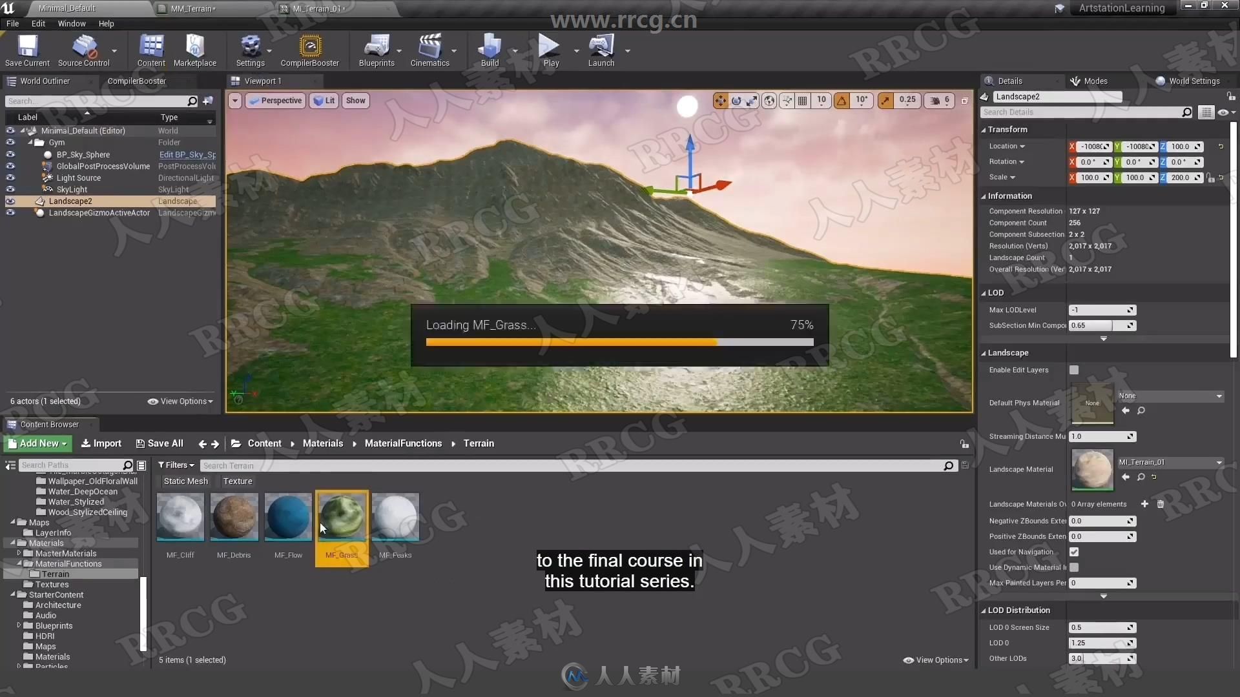Open the Window menu
Image resolution: width=1240 pixels, height=697 pixels.
(72, 24)
